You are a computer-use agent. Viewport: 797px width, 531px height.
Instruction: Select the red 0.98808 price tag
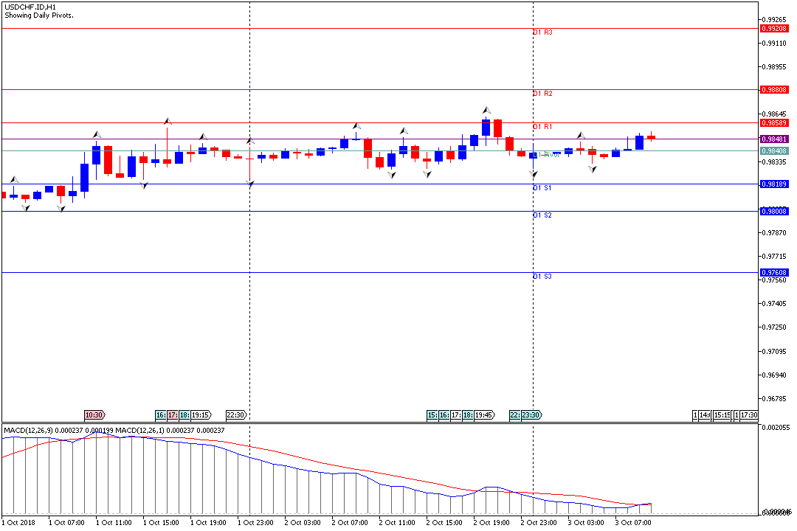(x=774, y=90)
